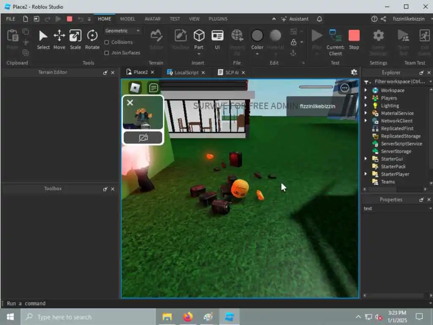Open the help question-mark icon
This screenshot has width=433, height=325.
coord(374,19)
